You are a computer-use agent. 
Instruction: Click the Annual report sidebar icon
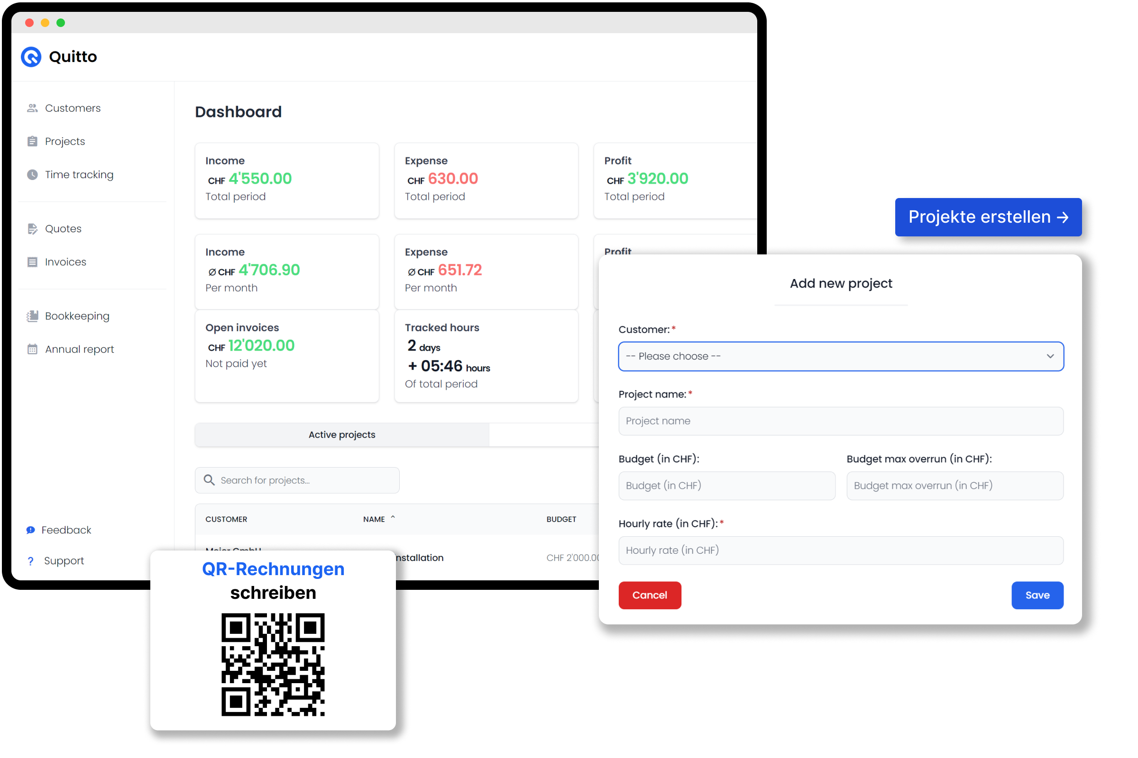pos(31,349)
